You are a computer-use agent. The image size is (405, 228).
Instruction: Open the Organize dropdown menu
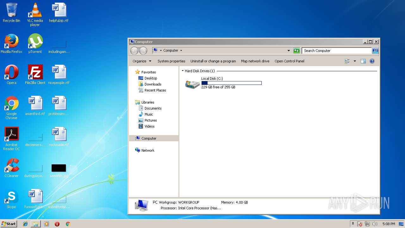142,61
